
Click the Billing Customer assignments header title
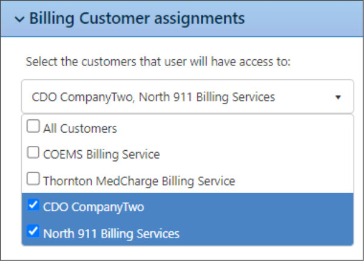click(136, 18)
